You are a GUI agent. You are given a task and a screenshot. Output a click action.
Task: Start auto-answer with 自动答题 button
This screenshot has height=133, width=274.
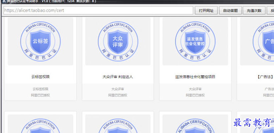[x=230, y=10]
